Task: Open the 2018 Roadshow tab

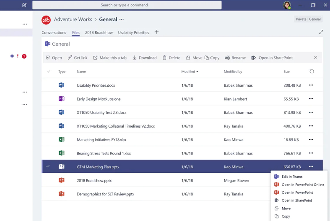Action: tap(99, 33)
